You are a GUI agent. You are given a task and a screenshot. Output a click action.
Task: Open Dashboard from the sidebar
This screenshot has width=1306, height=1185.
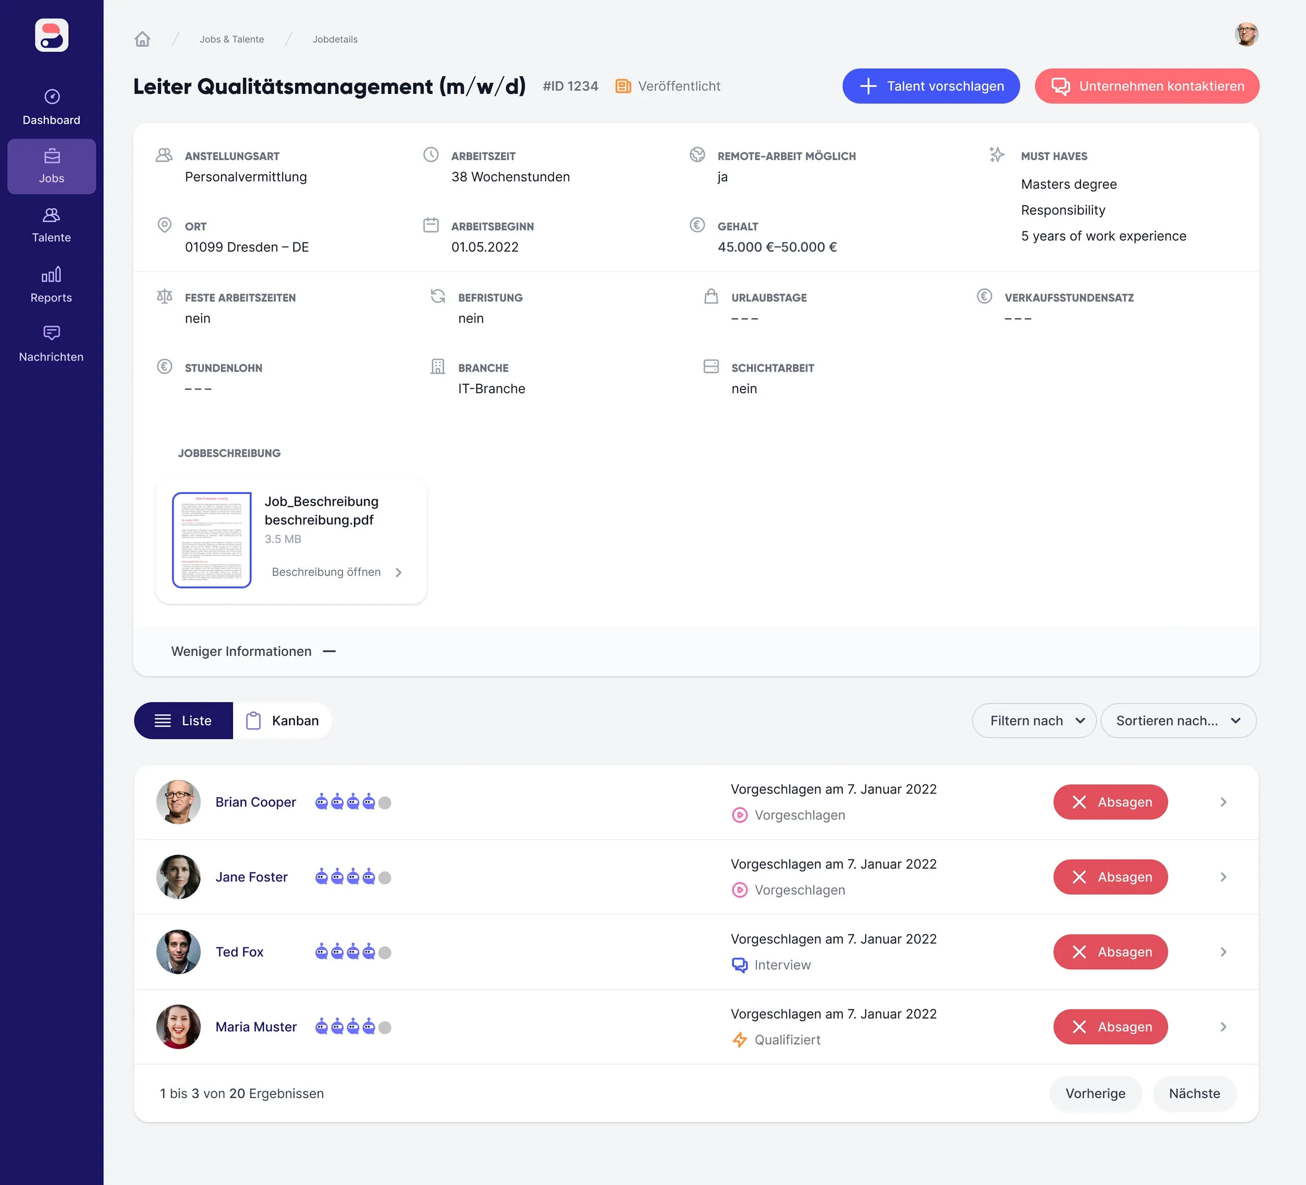[x=51, y=108]
